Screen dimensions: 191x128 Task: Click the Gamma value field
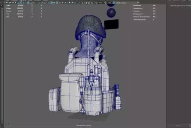click(109, 3)
